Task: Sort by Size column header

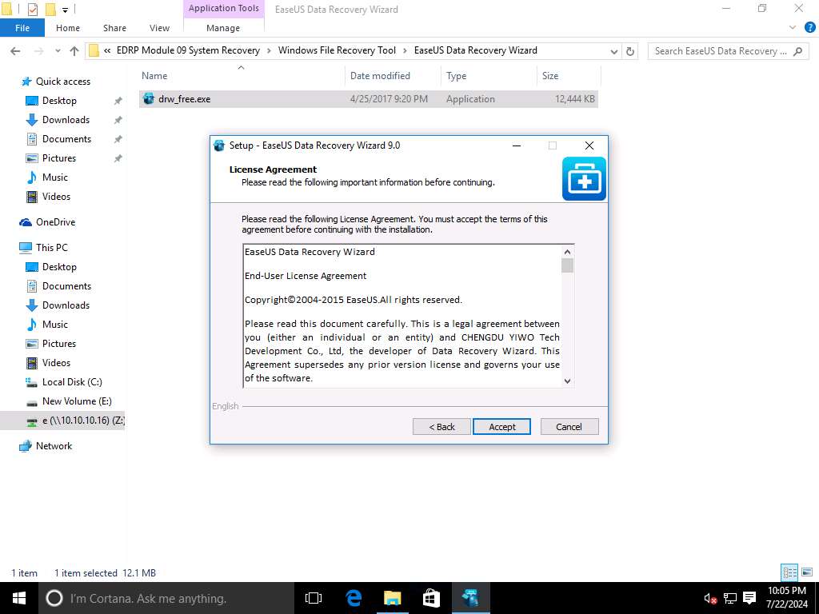Action: pos(569,76)
